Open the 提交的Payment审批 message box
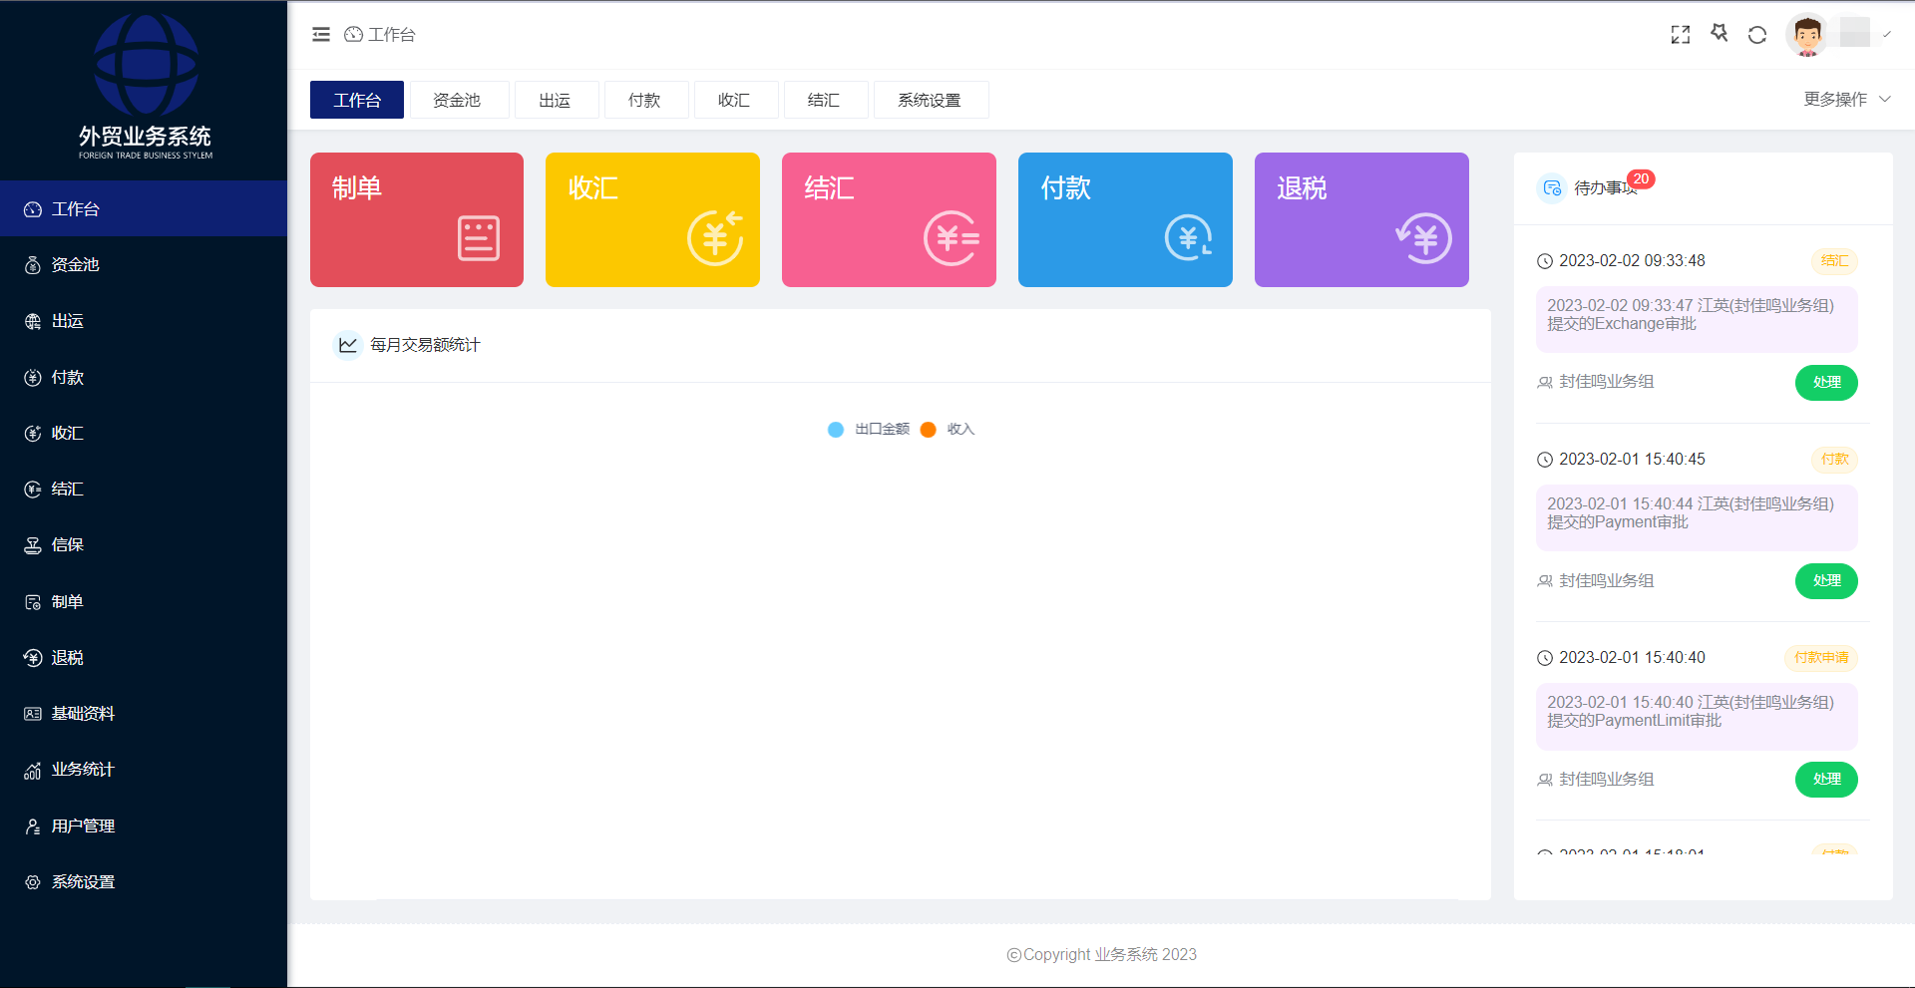Screen dimensions: 1915x988 click(1697, 517)
